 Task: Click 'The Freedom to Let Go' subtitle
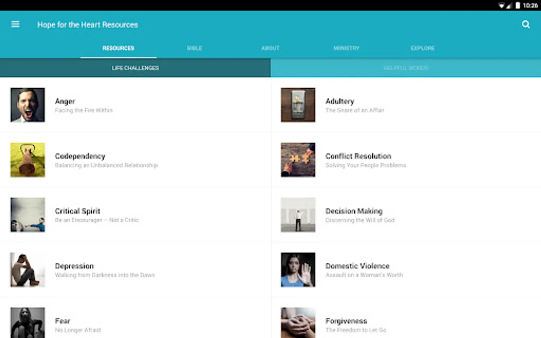click(356, 330)
